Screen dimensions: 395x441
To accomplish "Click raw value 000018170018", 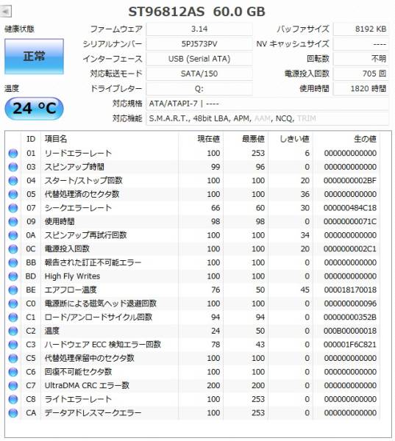I will coord(350,290).
